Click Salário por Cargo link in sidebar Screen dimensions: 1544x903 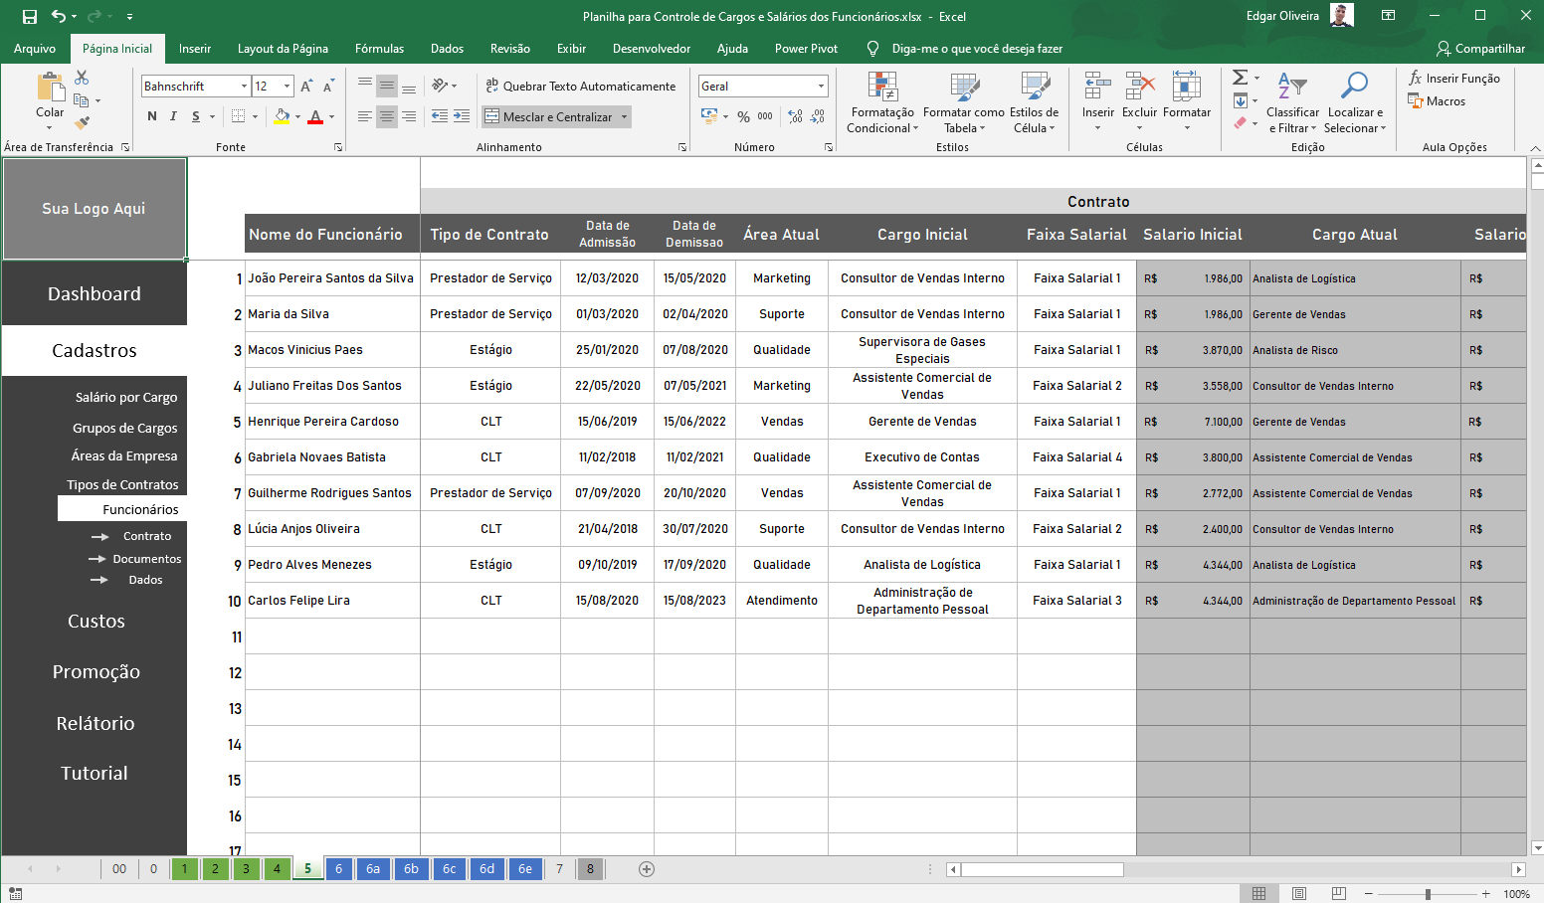(x=126, y=397)
